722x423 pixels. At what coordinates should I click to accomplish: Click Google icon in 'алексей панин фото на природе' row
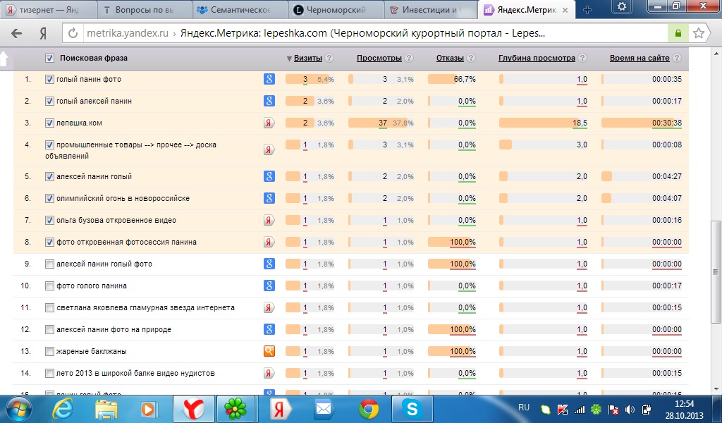pos(269,329)
